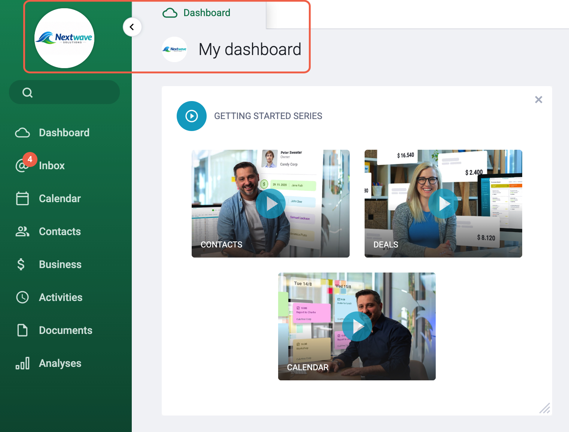Click the resize handle of the widget panel
The image size is (569, 432).
point(545,408)
